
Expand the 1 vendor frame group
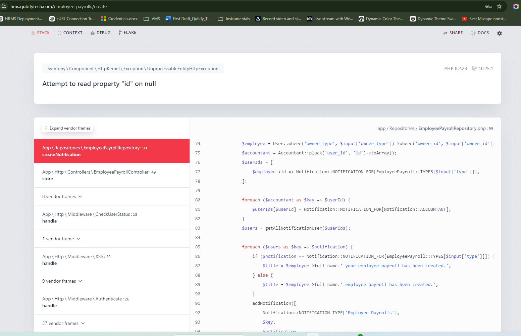click(61, 239)
